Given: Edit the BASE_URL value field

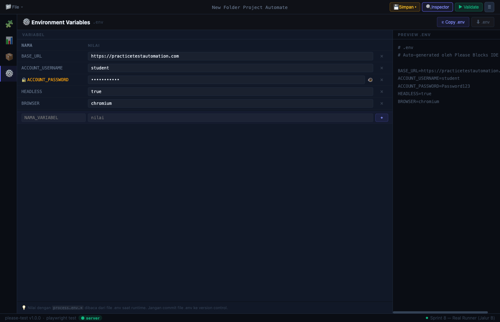Looking at the screenshot, I should point(230,56).
